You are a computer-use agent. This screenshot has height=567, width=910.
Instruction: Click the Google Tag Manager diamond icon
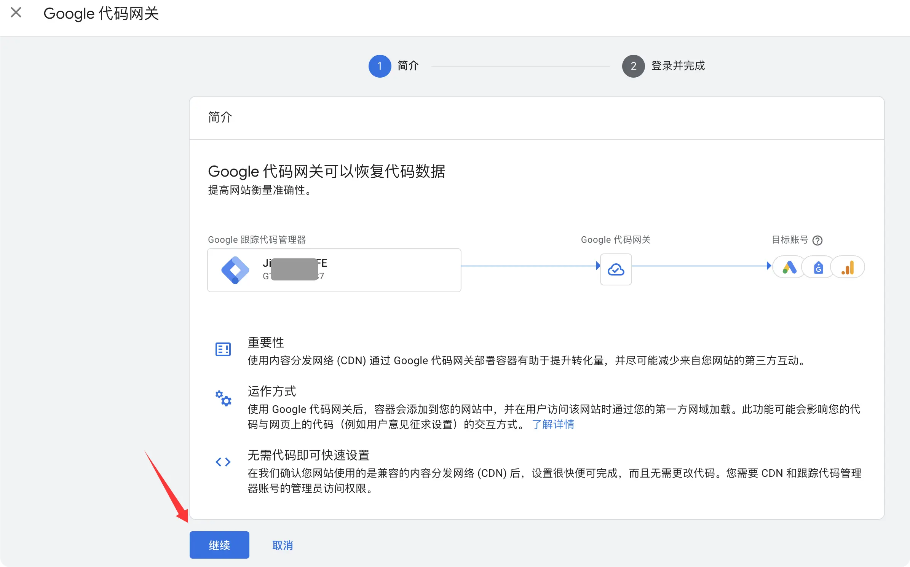pyautogui.click(x=235, y=270)
